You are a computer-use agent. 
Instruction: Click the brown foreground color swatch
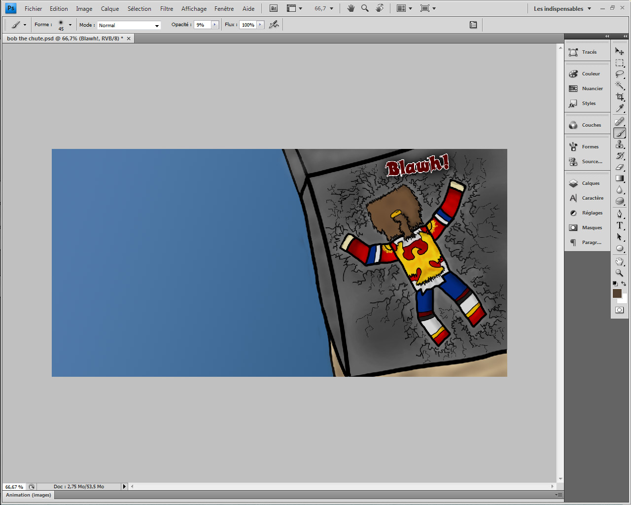[617, 293]
